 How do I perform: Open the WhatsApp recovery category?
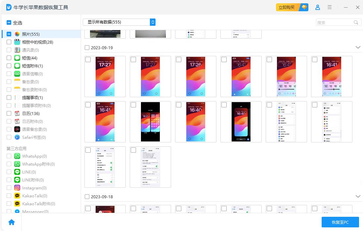pos(34,156)
